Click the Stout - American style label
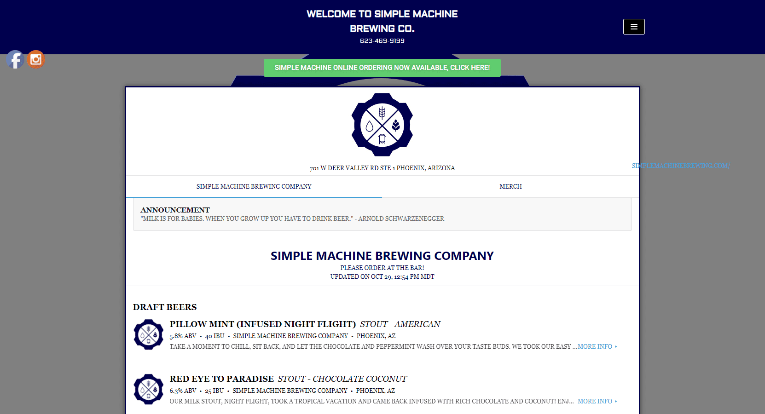 point(400,324)
